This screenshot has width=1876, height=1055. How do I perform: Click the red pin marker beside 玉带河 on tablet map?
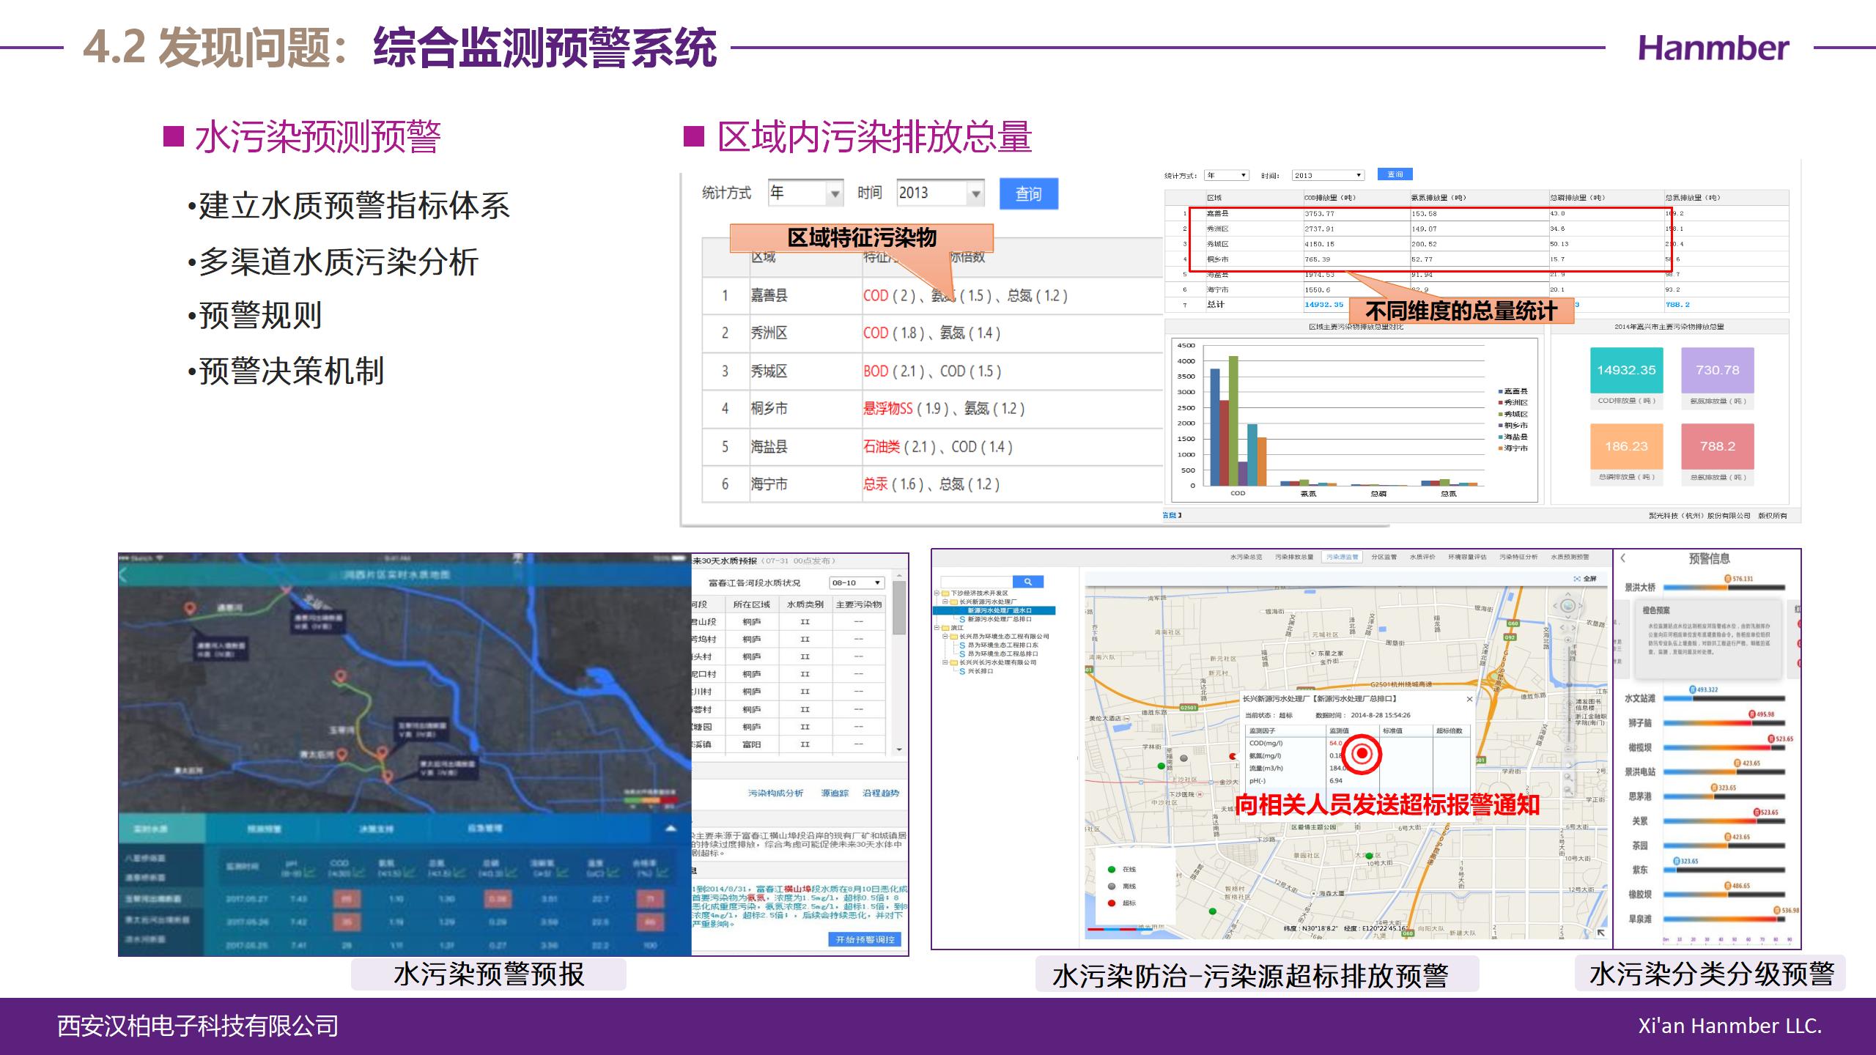pyautogui.click(x=340, y=676)
